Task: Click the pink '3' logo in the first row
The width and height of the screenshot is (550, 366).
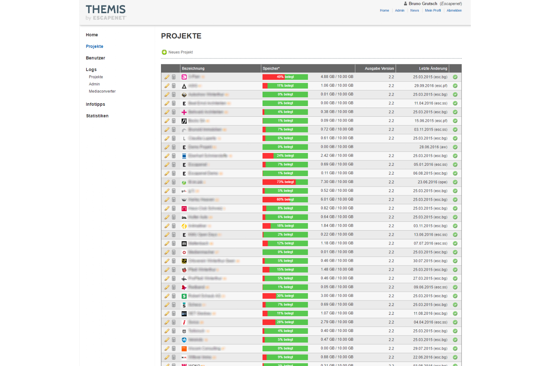Action: 184,77
